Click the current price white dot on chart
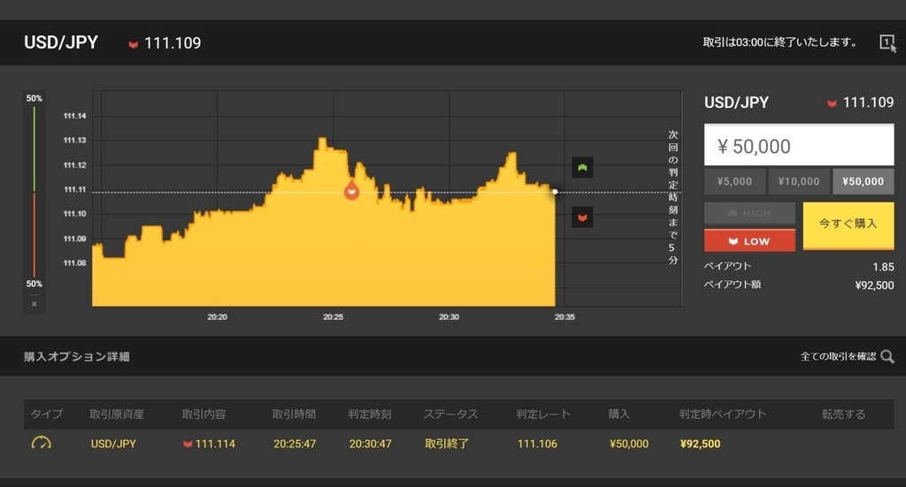 (x=555, y=192)
